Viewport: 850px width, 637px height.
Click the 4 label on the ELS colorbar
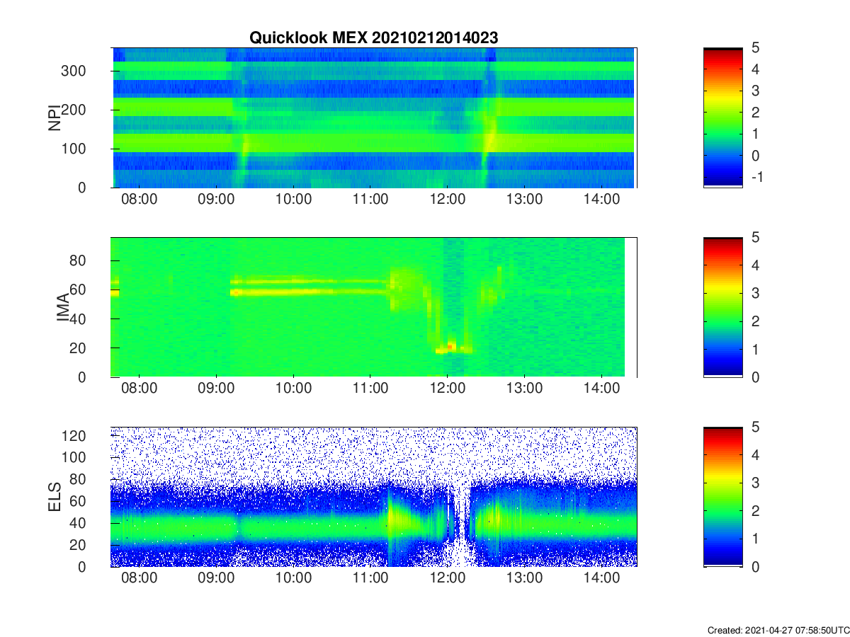point(755,455)
